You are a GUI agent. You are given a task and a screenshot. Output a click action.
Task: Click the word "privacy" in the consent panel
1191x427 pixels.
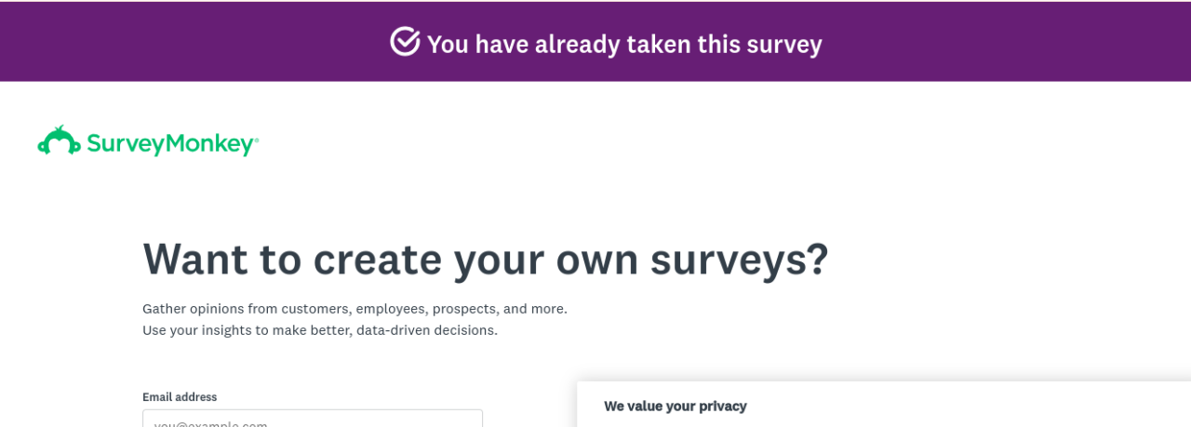(723, 407)
